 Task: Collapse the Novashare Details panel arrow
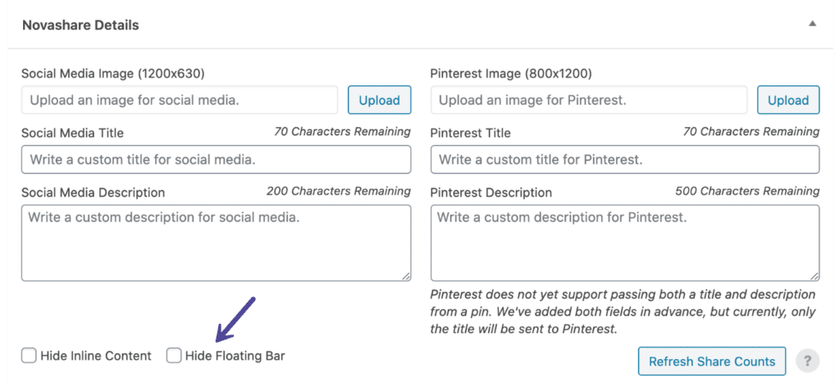pos(813,24)
